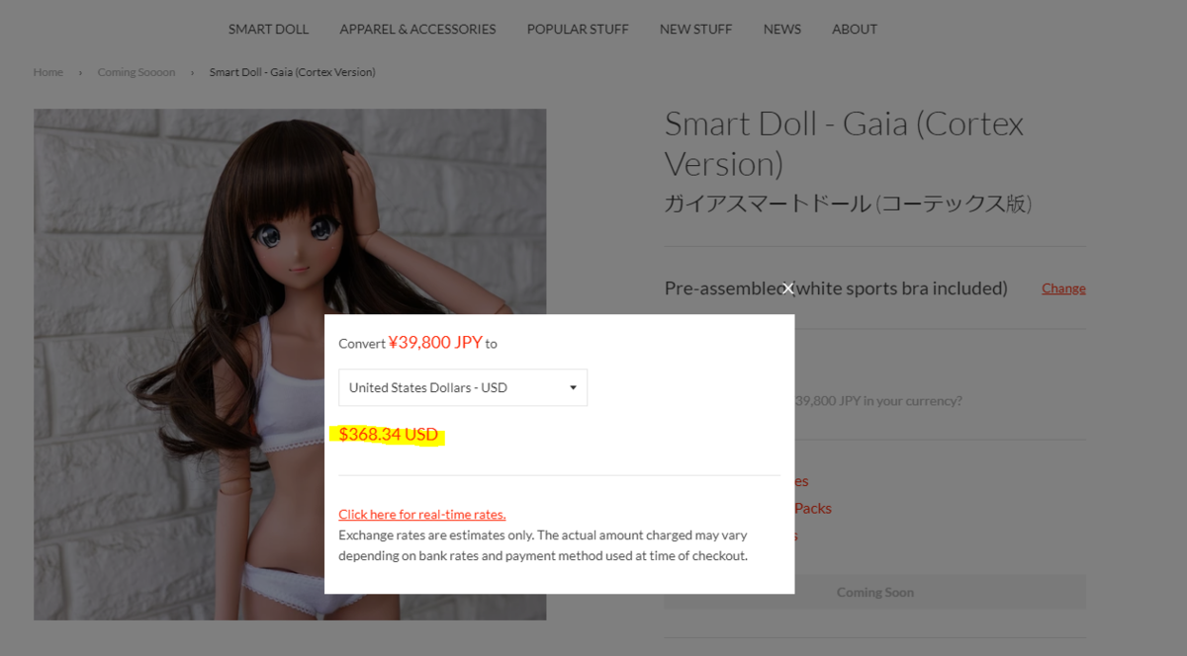Image resolution: width=1187 pixels, height=656 pixels.
Task: Click the Coming Soon button
Action: point(874,591)
